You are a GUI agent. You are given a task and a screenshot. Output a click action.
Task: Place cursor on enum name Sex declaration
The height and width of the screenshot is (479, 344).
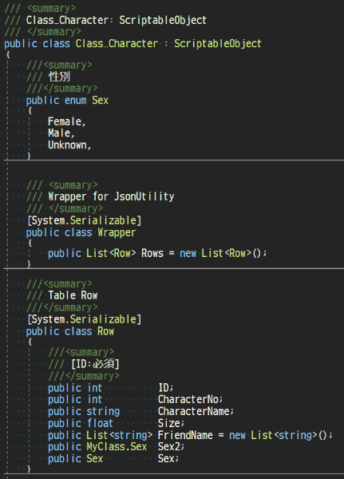pyautogui.click(x=100, y=101)
